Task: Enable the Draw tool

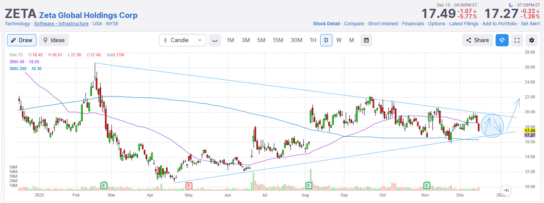Action: [22, 40]
